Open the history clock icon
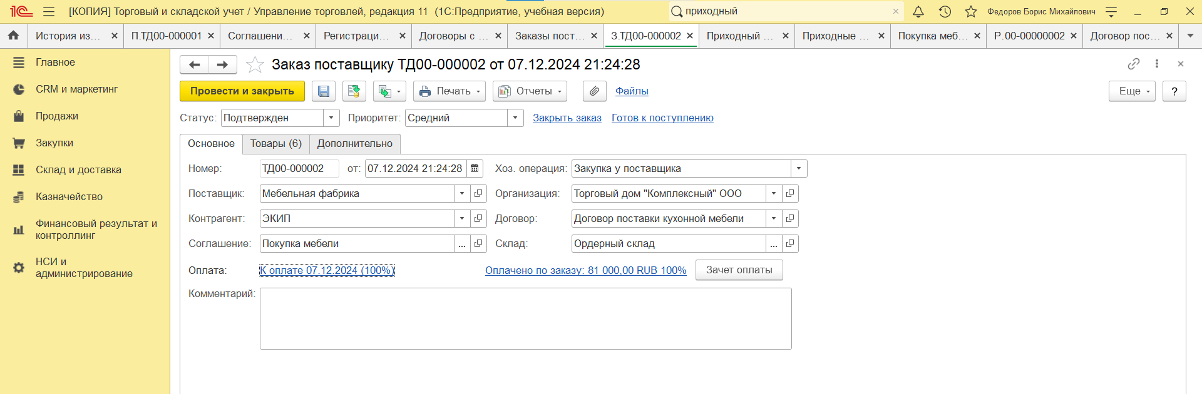 pos(945,11)
